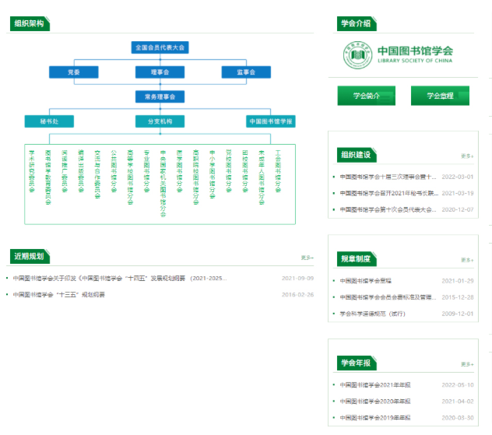Open the 中国图书馆学会章程 link
The height and width of the screenshot is (435, 492).
(x=366, y=281)
